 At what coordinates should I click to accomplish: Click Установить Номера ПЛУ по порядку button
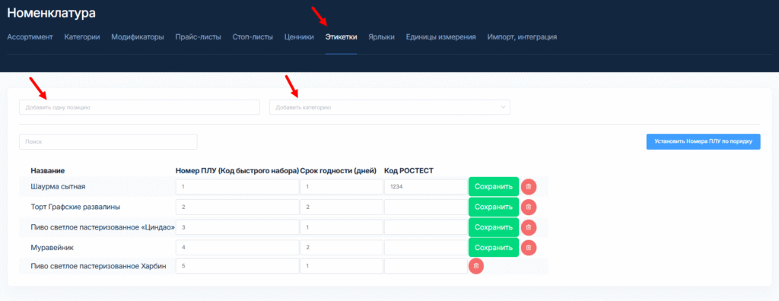(703, 141)
